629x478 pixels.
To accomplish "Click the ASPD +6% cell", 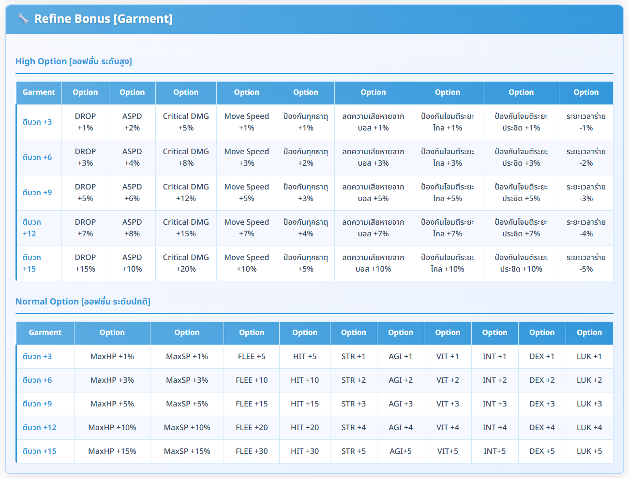I will (132, 192).
